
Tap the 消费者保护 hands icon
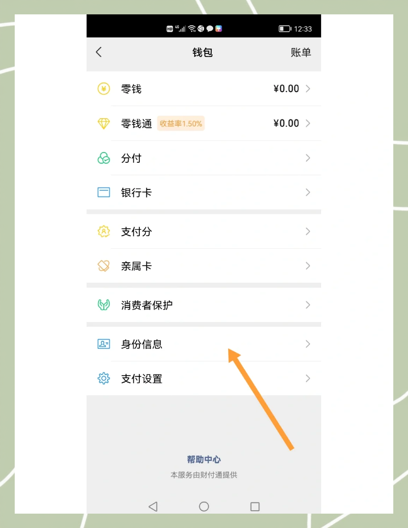[104, 305]
